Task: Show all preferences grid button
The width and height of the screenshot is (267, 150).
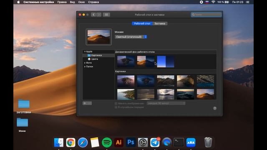Action: [x=106, y=15]
